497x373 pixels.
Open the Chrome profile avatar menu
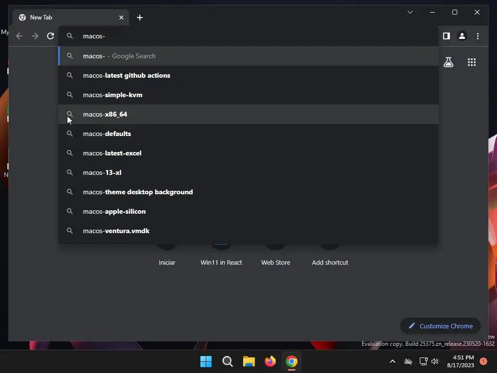point(462,36)
